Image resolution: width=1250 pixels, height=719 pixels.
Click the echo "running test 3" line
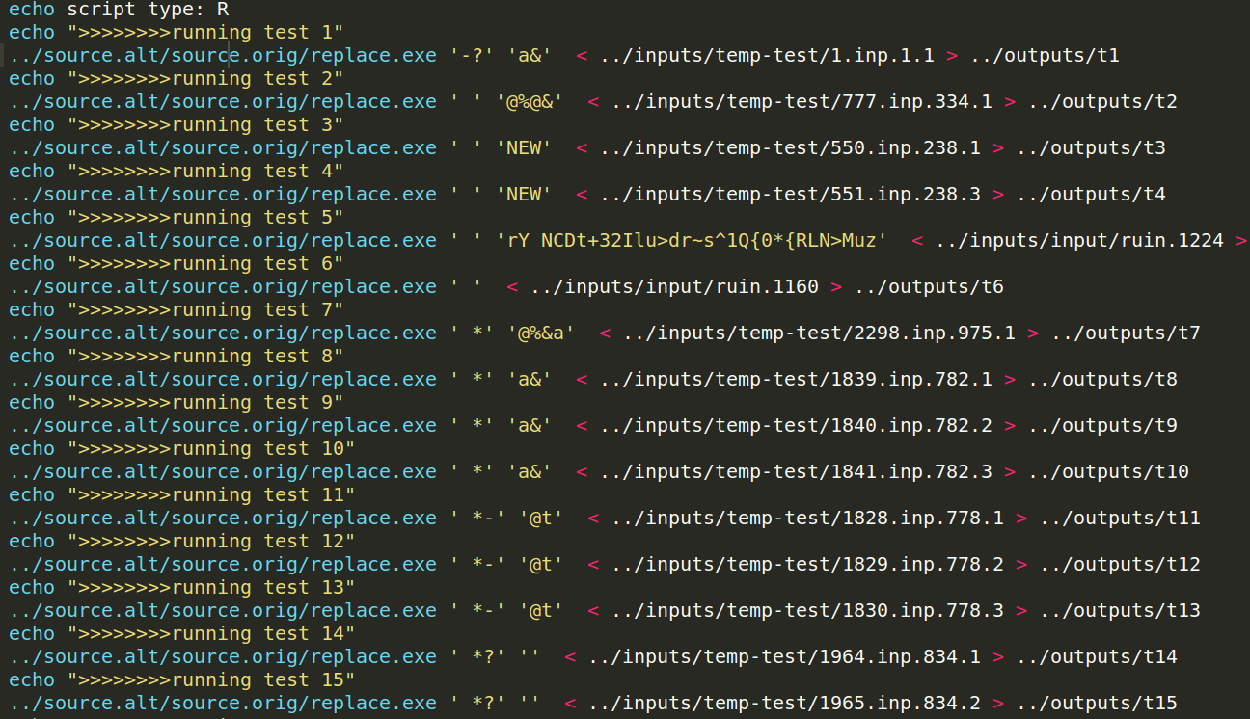pyautogui.click(x=177, y=124)
